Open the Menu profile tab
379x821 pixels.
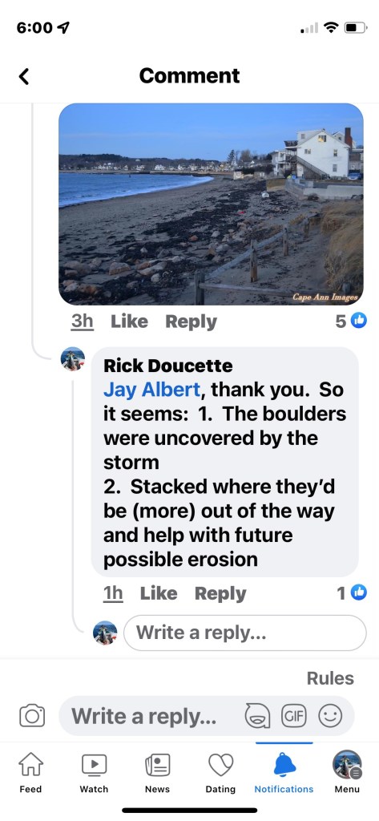347,774
